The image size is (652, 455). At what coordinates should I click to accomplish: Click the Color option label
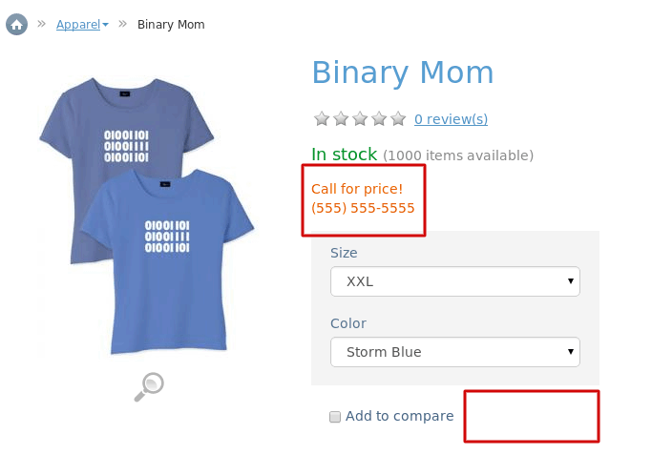click(x=348, y=323)
